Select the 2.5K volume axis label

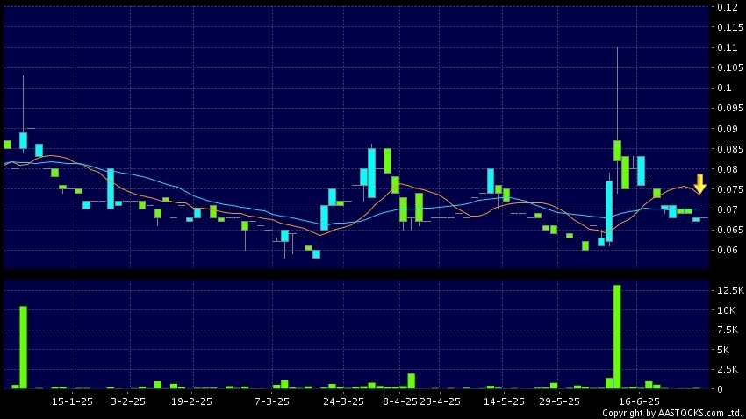[x=728, y=369]
